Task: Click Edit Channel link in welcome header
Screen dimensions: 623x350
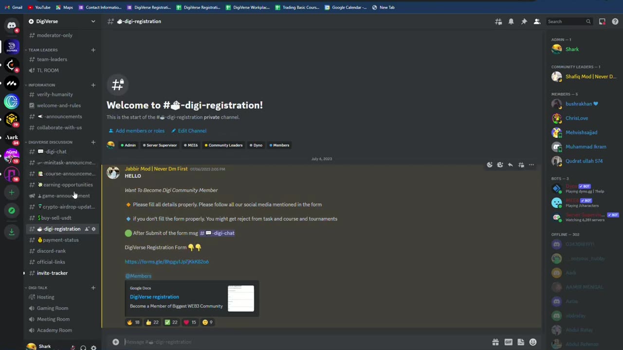Action: click(188, 131)
